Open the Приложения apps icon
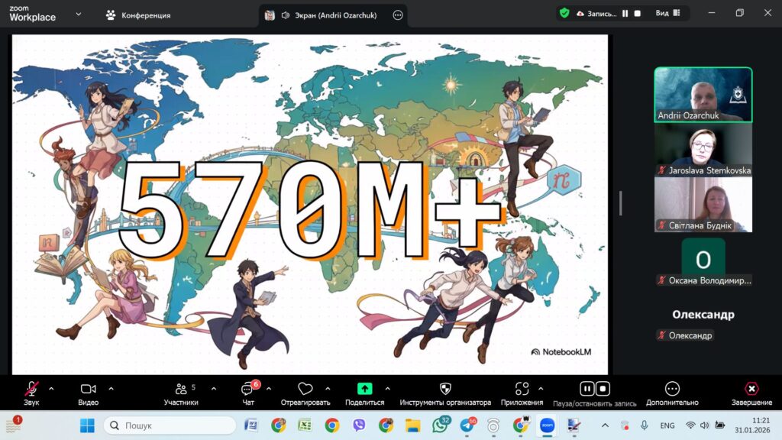782x440 pixels. (522, 389)
